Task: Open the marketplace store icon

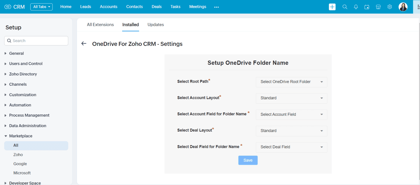Action: coord(378,7)
